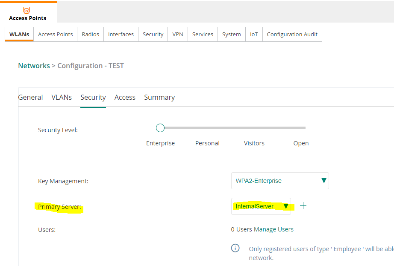Open the Primary Server dropdown

coord(261,205)
